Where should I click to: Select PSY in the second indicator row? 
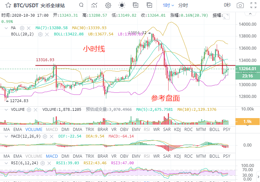point(227,156)
